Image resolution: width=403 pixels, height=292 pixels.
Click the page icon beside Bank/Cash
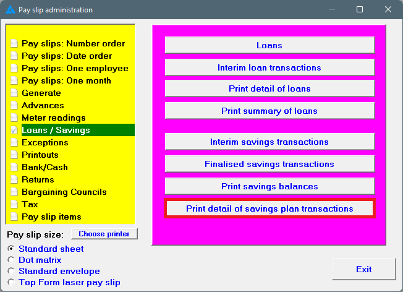[x=14, y=167]
